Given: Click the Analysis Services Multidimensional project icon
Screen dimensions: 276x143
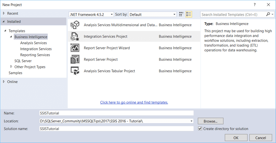Looking at the screenshot, I should tap(75, 25).
